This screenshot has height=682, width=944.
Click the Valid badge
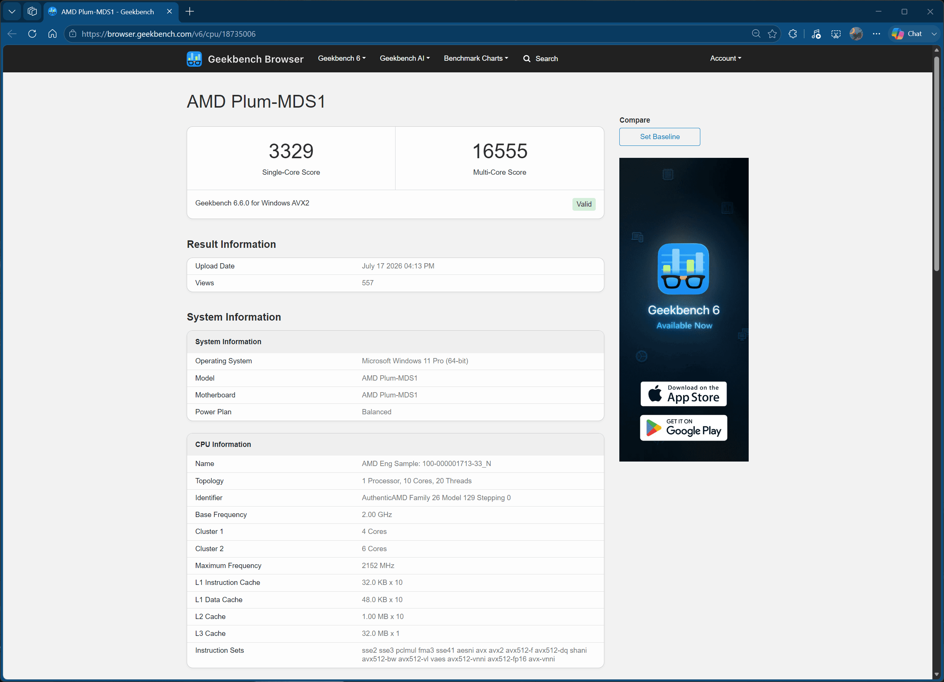(584, 204)
